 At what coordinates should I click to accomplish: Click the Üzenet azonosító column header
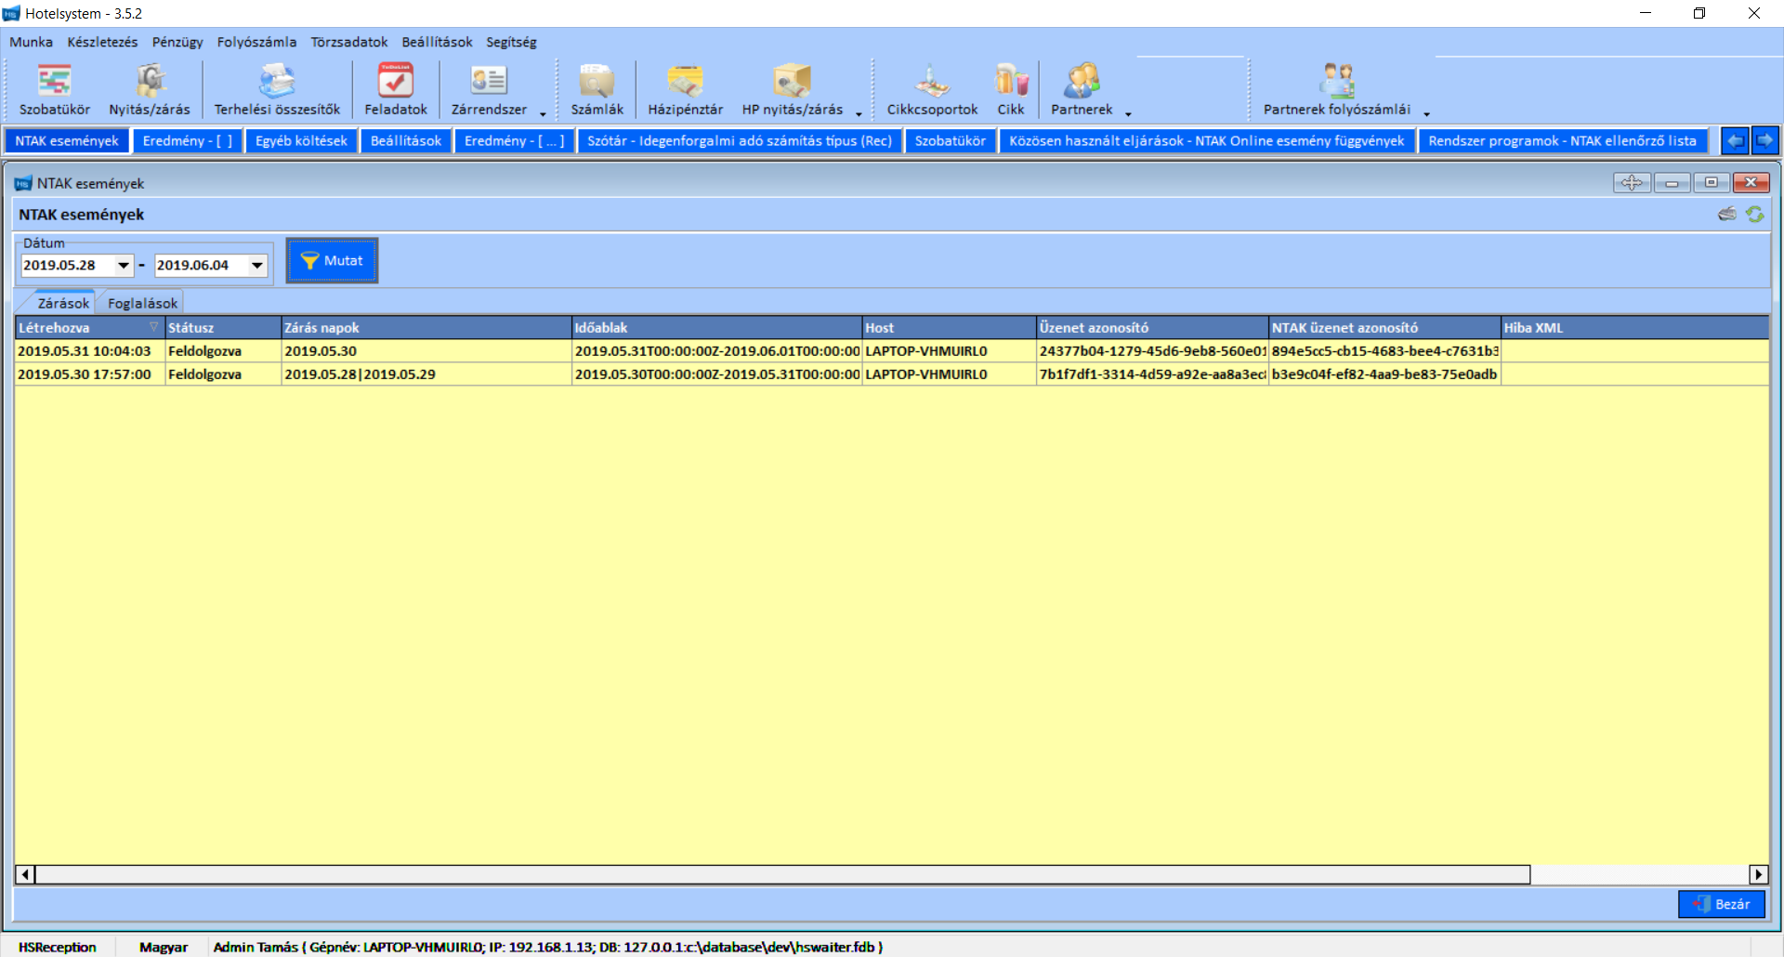point(1152,328)
